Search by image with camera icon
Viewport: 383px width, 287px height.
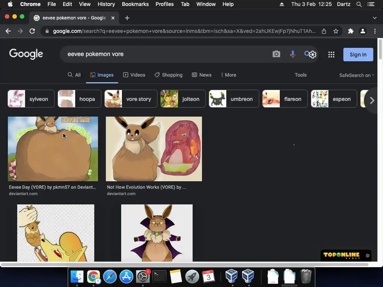pyautogui.click(x=276, y=54)
